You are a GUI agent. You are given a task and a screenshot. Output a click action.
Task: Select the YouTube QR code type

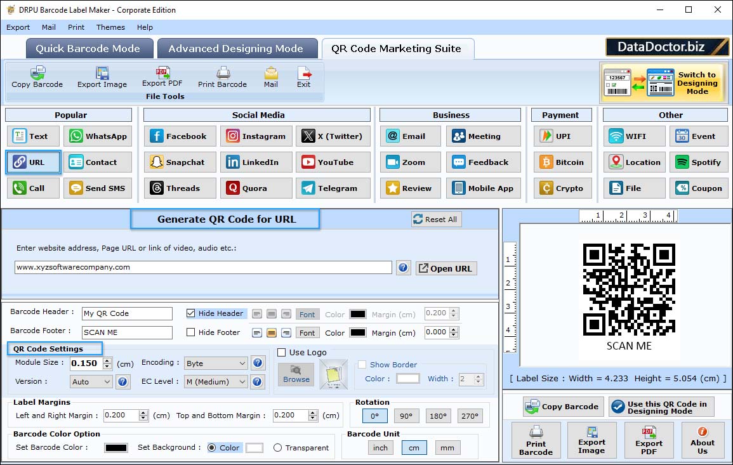pyautogui.click(x=333, y=162)
